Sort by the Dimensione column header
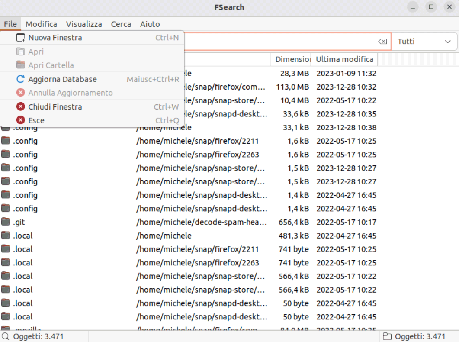The height and width of the screenshot is (342, 459). coord(292,59)
